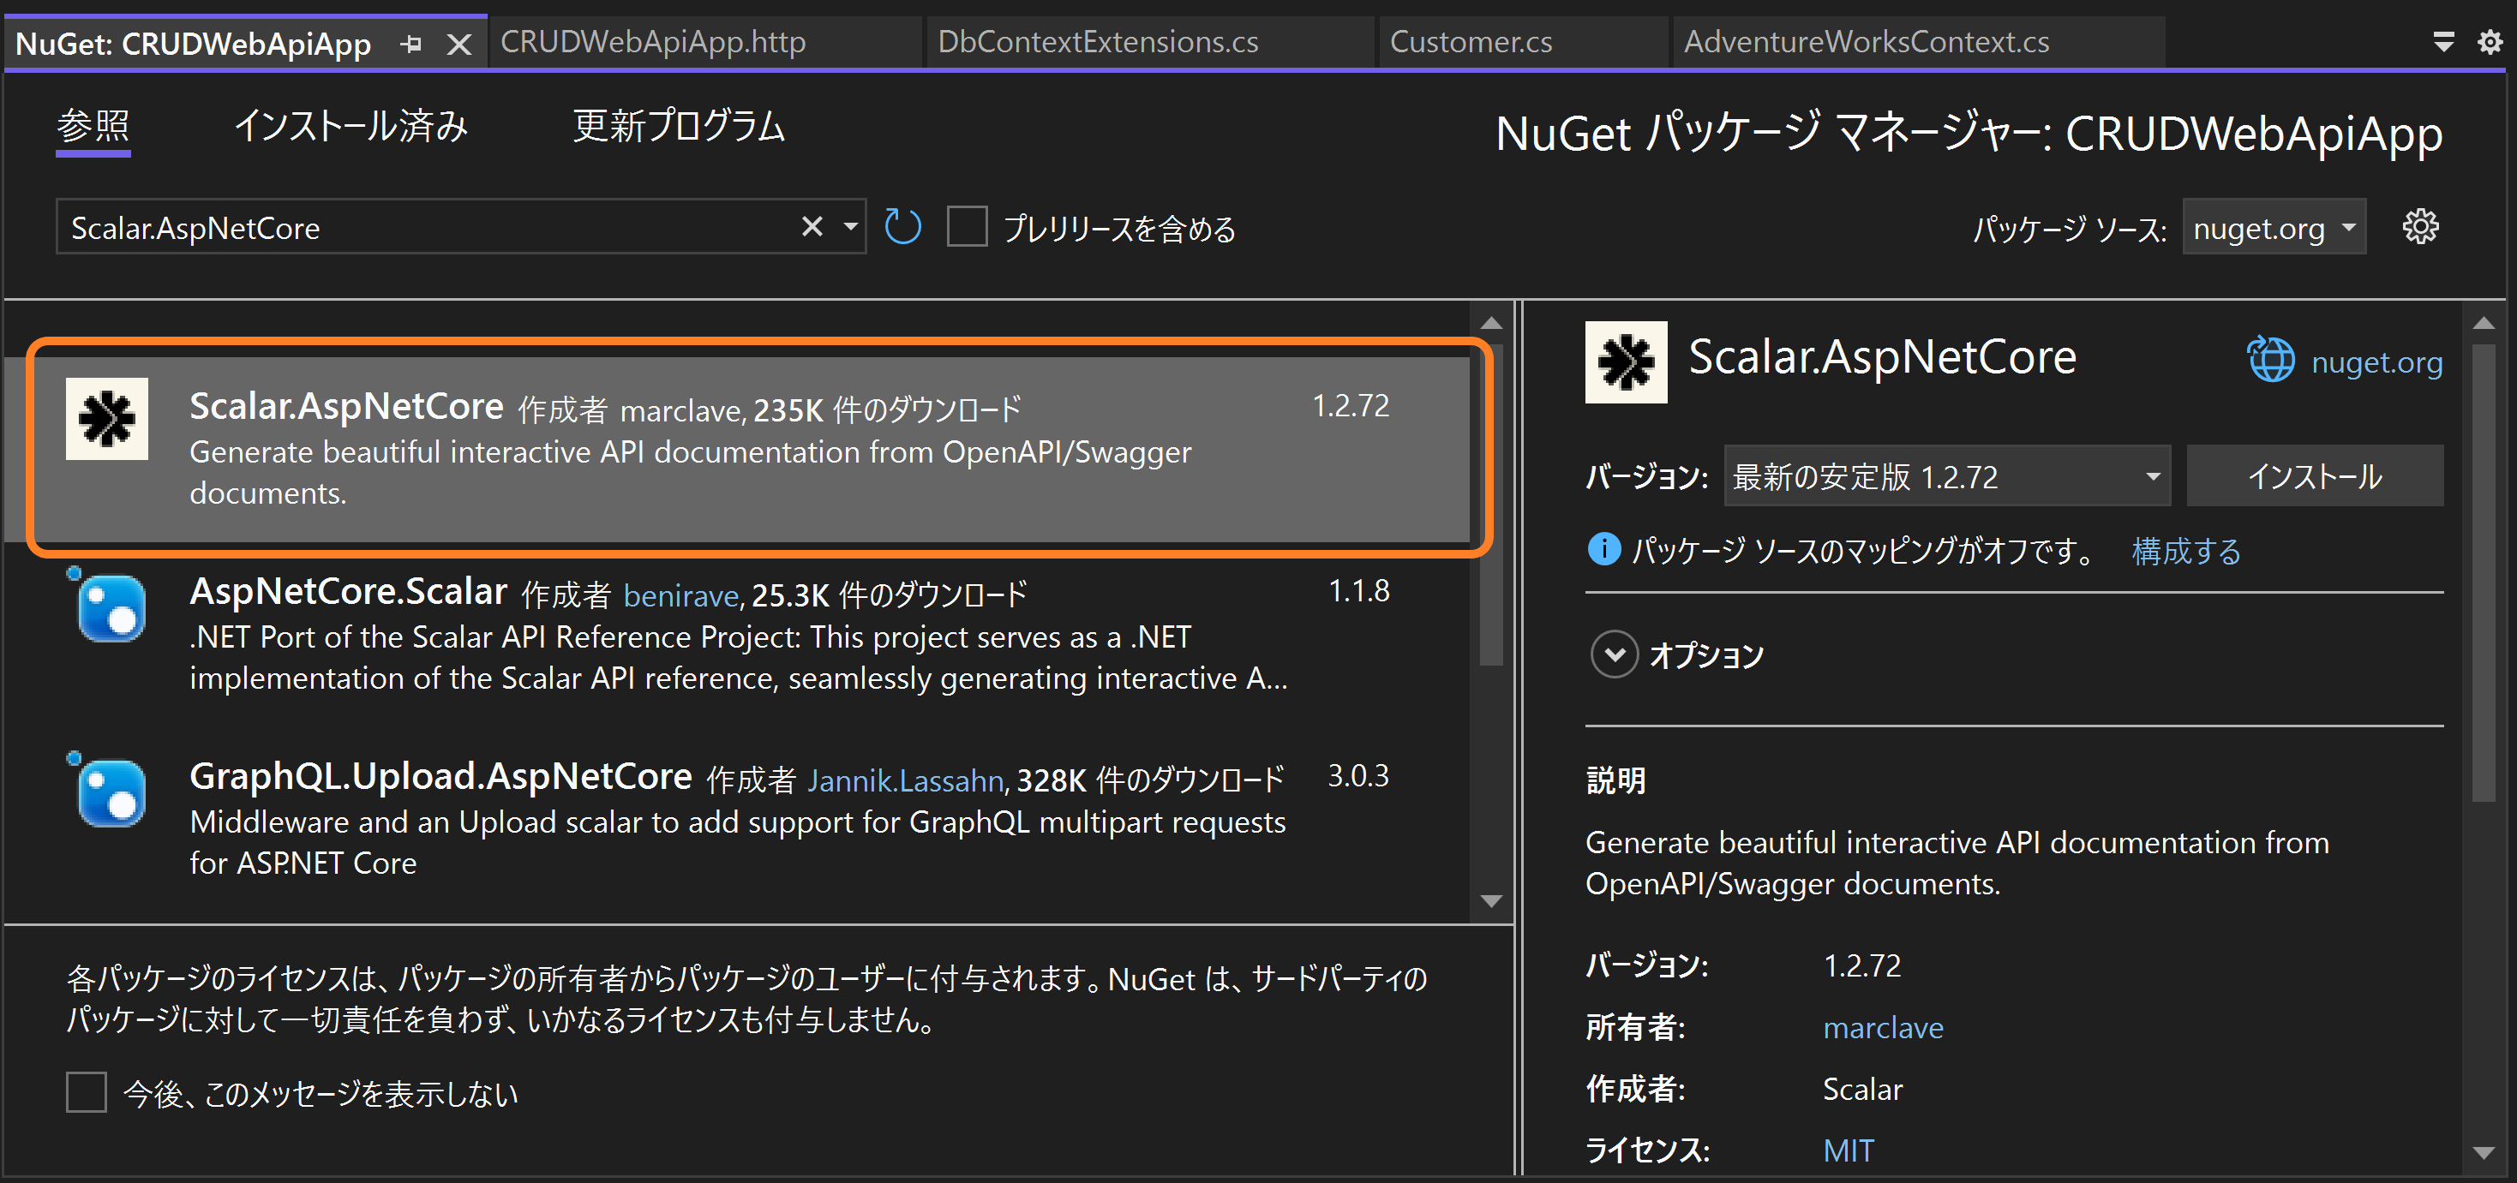This screenshot has width=2517, height=1183.
Task: Close the NuGet: CRUDWebApiApp tab
Action: (458, 44)
